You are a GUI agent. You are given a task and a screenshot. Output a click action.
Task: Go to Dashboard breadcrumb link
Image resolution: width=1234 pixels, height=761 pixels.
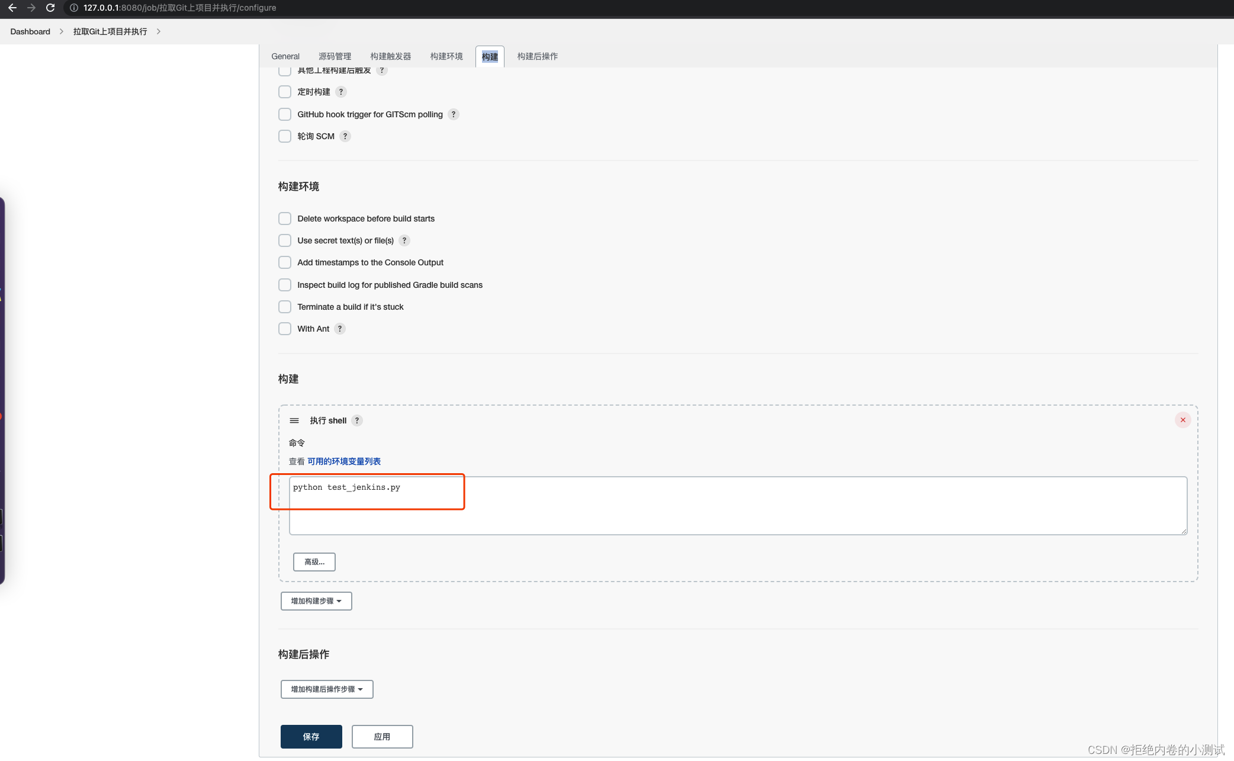(x=30, y=31)
